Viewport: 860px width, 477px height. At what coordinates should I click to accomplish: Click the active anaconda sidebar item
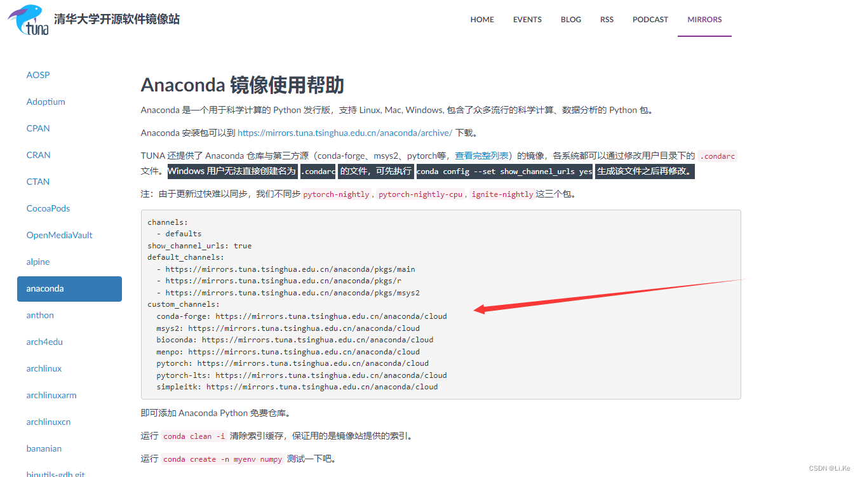69,288
